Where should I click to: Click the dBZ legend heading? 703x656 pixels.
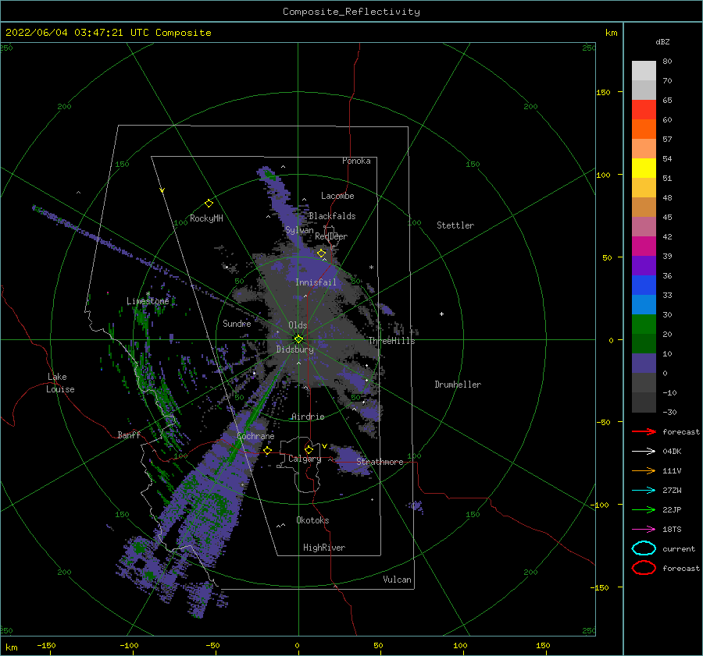(662, 41)
